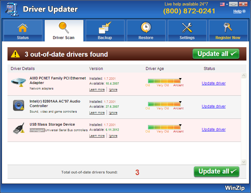The image size is (251, 193).
Task: Learn more about Intel AC'97 Audio driver
Action: (x=97, y=113)
